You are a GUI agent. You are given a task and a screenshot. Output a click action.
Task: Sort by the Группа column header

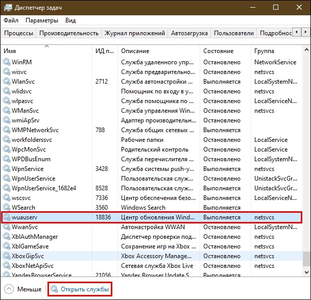276,51
